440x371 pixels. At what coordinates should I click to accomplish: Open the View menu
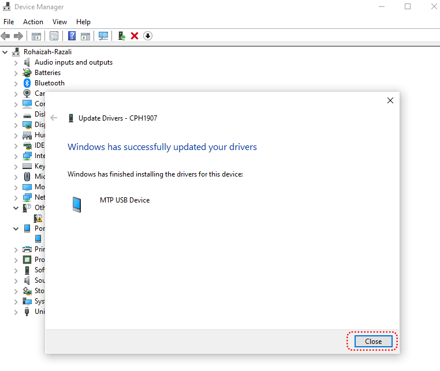[x=59, y=22]
